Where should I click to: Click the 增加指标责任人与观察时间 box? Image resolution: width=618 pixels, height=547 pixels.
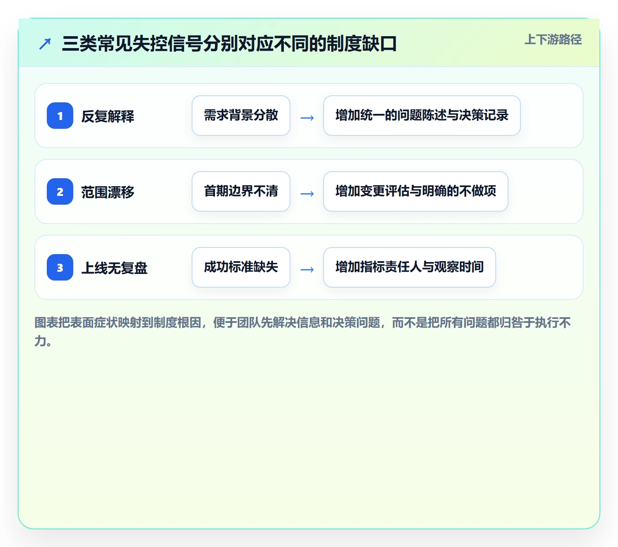click(x=410, y=267)
